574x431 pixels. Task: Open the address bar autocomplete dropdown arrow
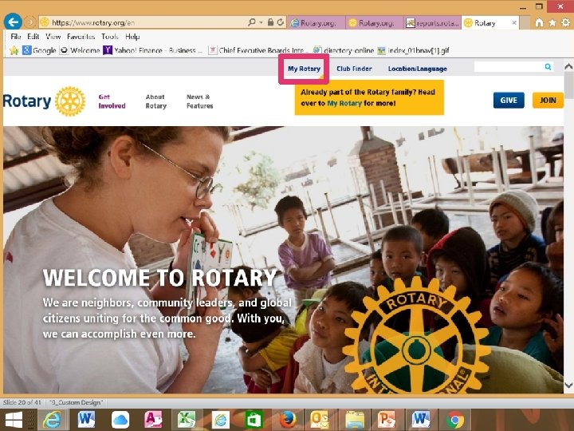point(261,22)
